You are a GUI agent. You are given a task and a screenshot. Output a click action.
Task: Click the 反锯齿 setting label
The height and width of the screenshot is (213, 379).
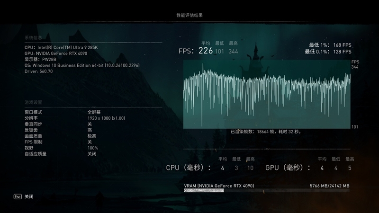[x=31, y=130]
